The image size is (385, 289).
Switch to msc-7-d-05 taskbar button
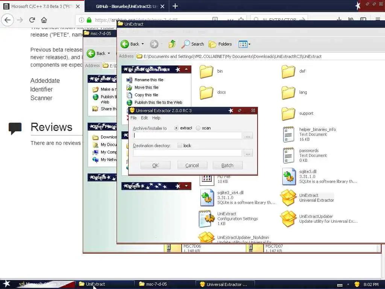[165, 284]
